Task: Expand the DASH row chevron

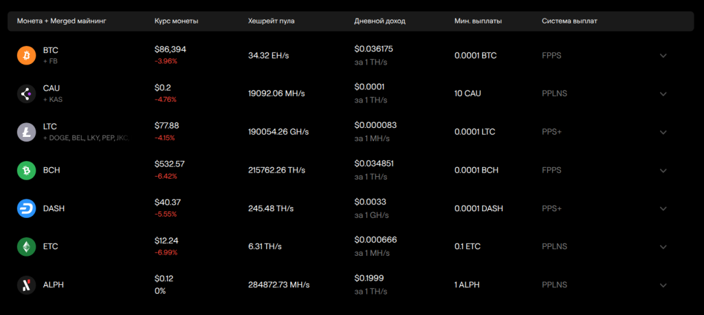Action: pyautogui.click(x=663, y=208)
